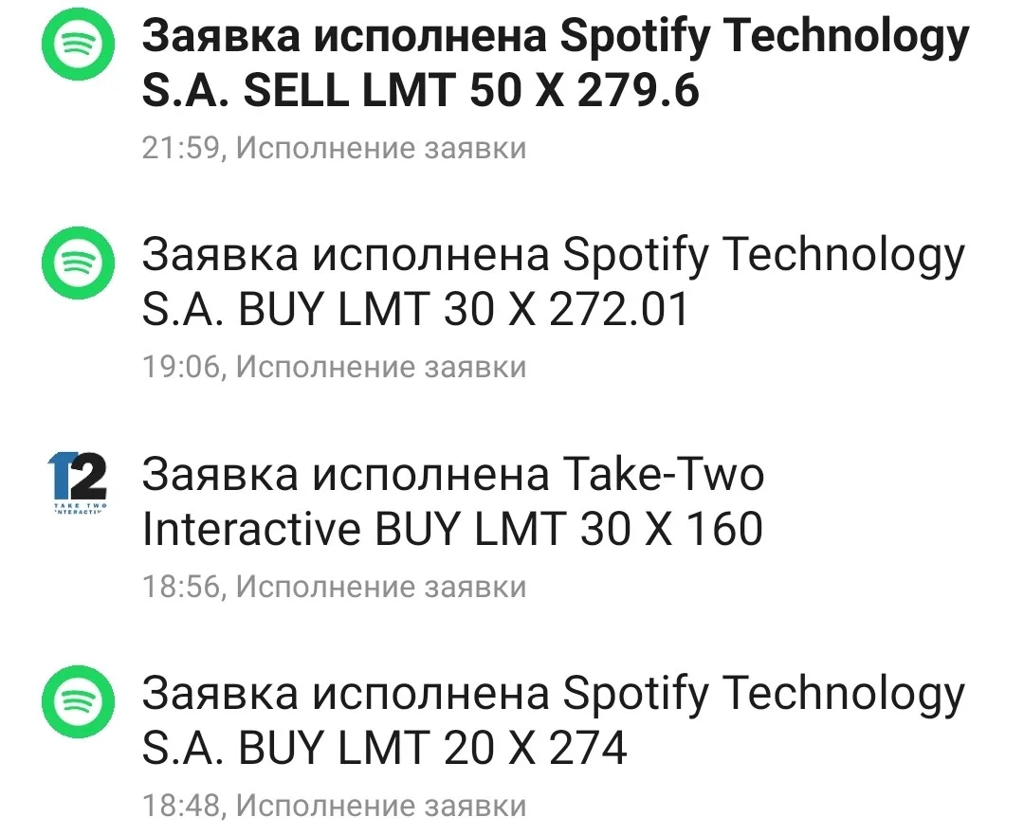This screenshot has height=835, width=1024.
Task: Tap the Take-Two Interactive logo icon
Action: pyautogui.click(x=78, y=483)
